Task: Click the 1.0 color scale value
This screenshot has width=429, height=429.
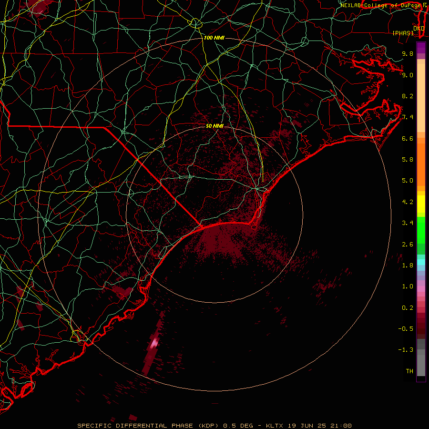Action: 408,286
